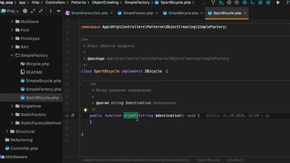Click the Vrulin git blame annotation

pyautogui.click(x=237, y=115)
